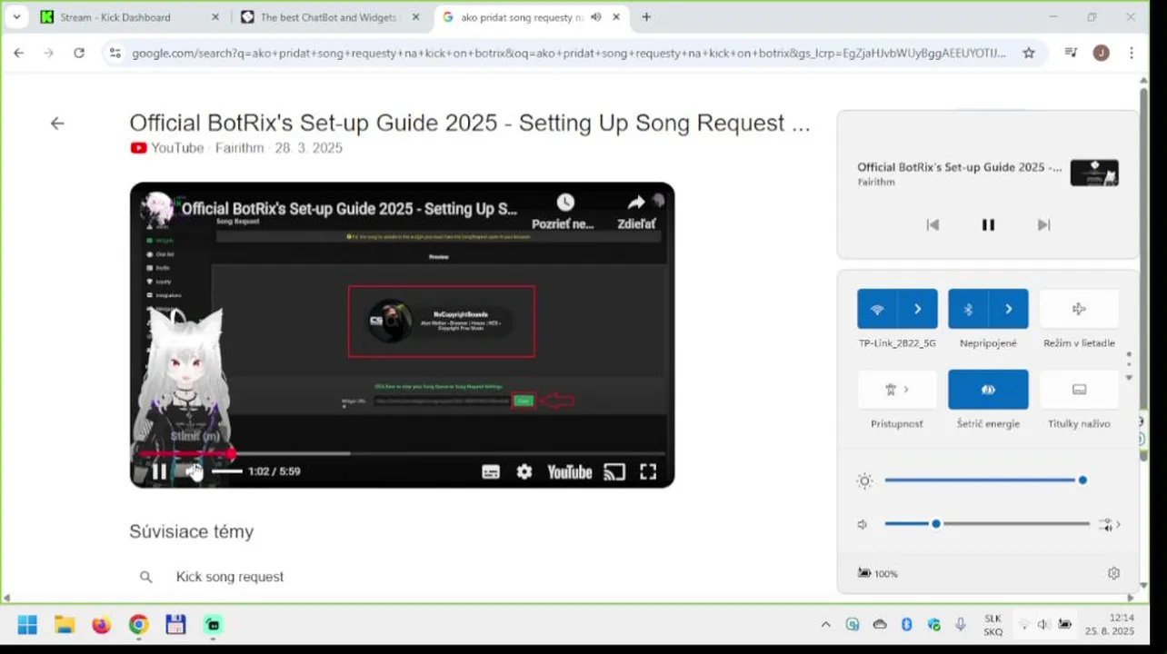Click the browser forward button
Image resolution: width=1167 pixels, height=654 pixels.
click(49, 54)
